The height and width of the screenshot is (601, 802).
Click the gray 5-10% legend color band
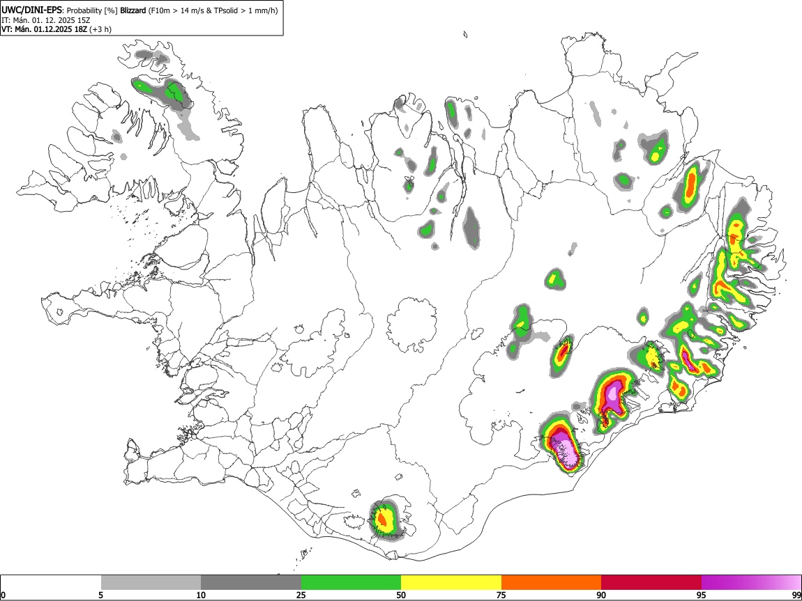coord(151,583)
